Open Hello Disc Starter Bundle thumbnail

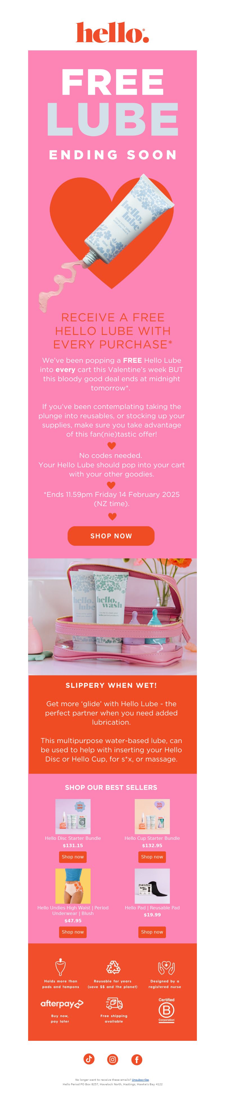(x=73, y=816)
